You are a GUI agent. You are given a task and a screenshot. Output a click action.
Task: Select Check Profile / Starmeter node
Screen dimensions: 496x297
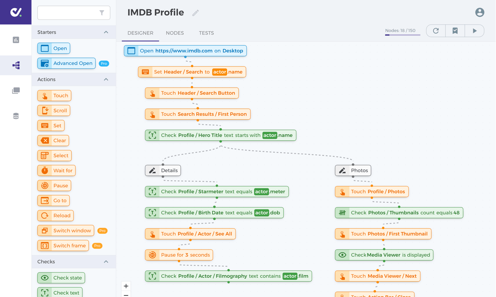[x=217, y=191]
